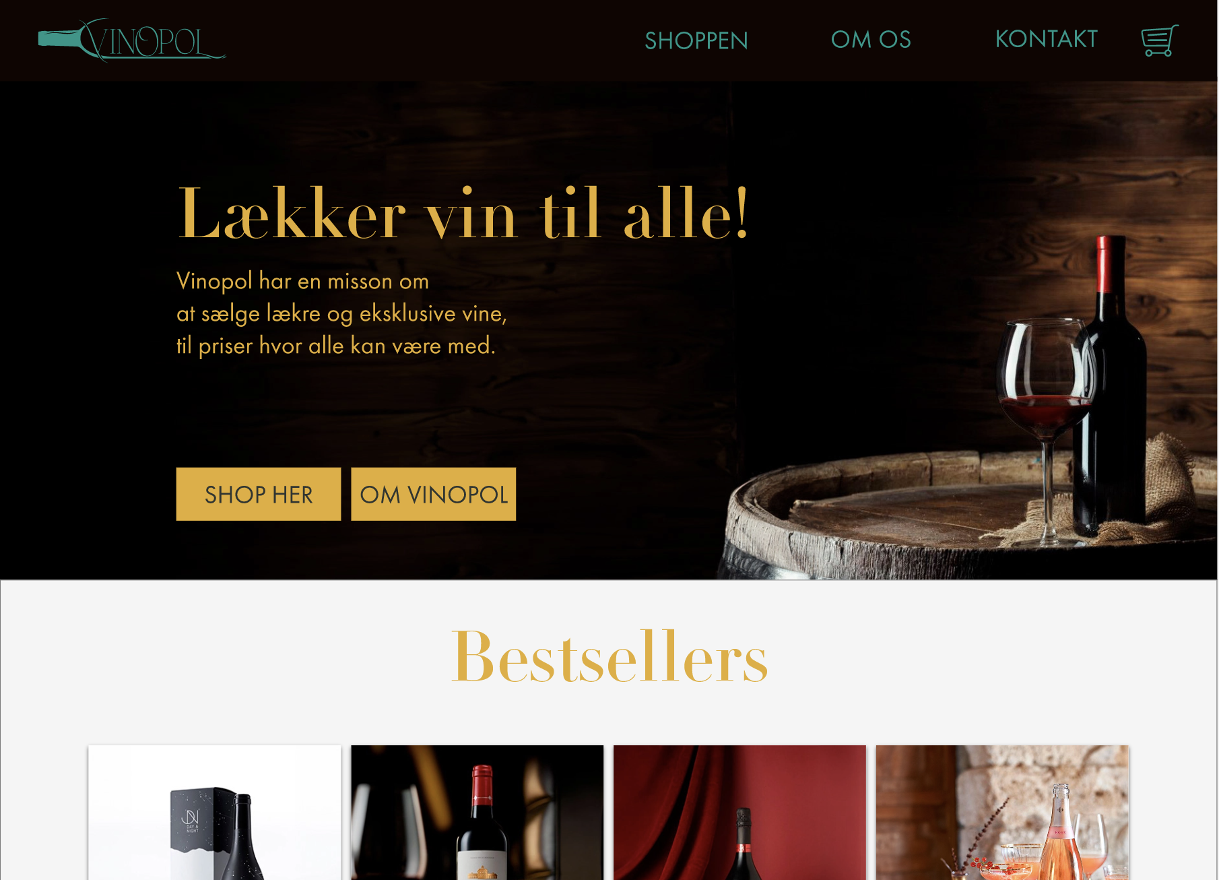Select the Day & Night boxed wine thumbnail
Image resolution: width=1219 pixels, height=880 pixels.
[x=215, y=813]
